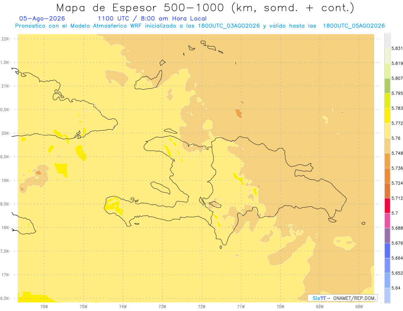Image resolution: width=403 pixels, height=311 pixels.
Task: Click the legend value '5.783'
Action: coord(397,108)
